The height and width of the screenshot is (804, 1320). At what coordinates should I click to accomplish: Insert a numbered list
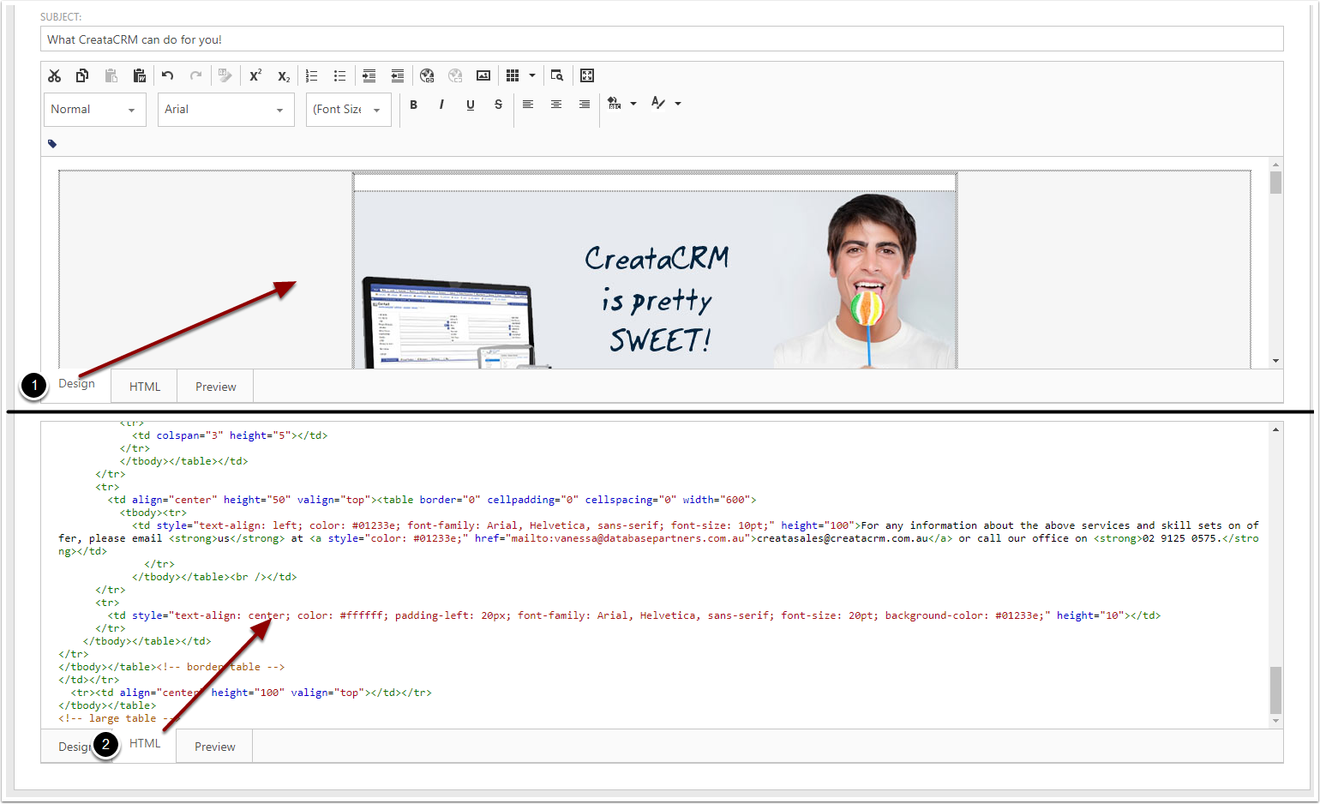pos(312,75)
